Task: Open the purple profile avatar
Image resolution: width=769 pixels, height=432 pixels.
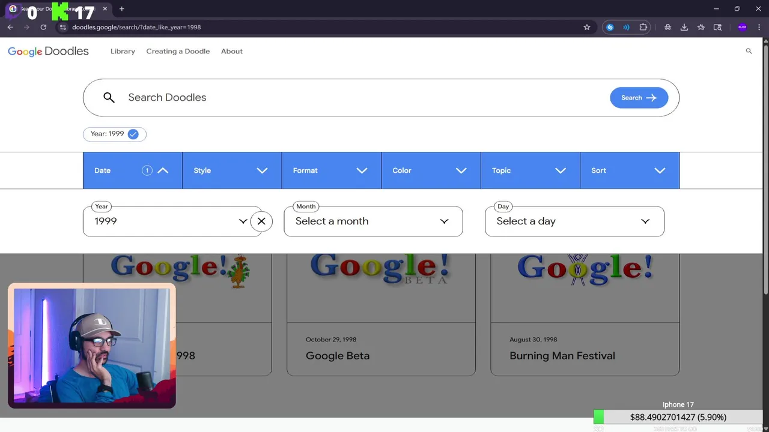Action: pyautogui.click(x=742, y=27)
